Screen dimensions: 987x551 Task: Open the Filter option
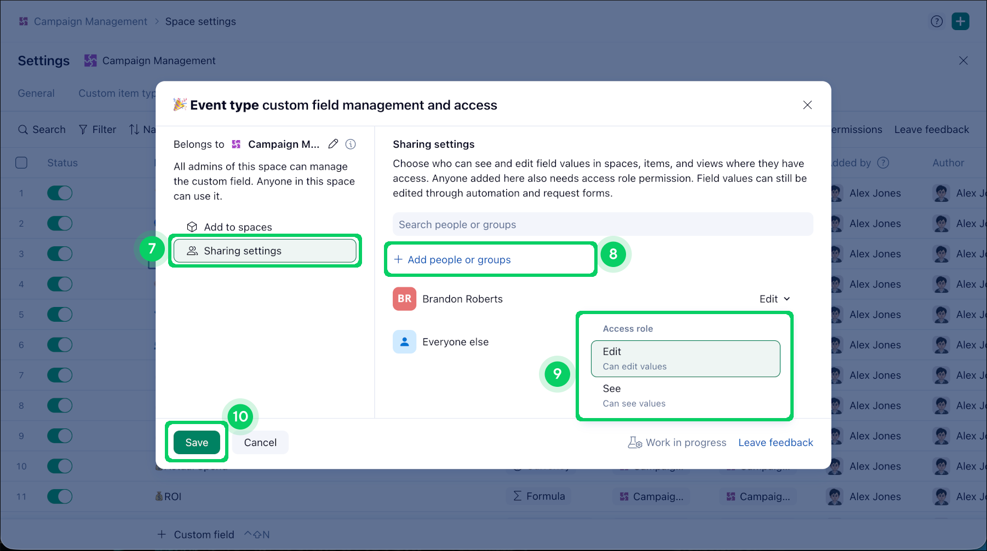pos(97,130)
